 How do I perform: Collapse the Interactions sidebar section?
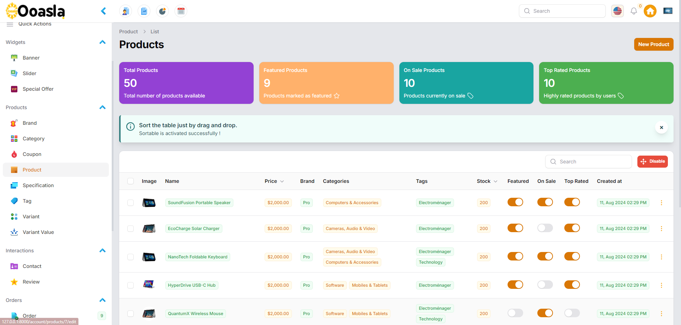pyautogui.click(x=103, y=251)
